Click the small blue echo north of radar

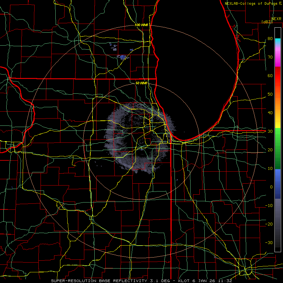pos(123,57)
